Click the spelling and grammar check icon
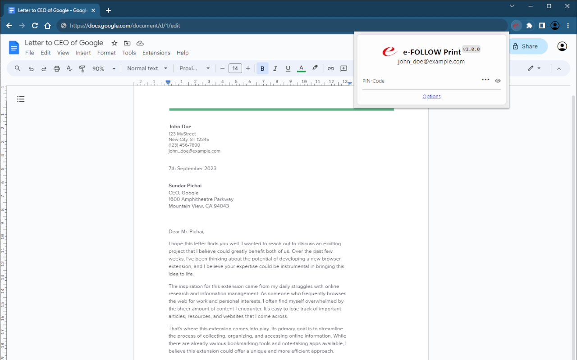 69,68
